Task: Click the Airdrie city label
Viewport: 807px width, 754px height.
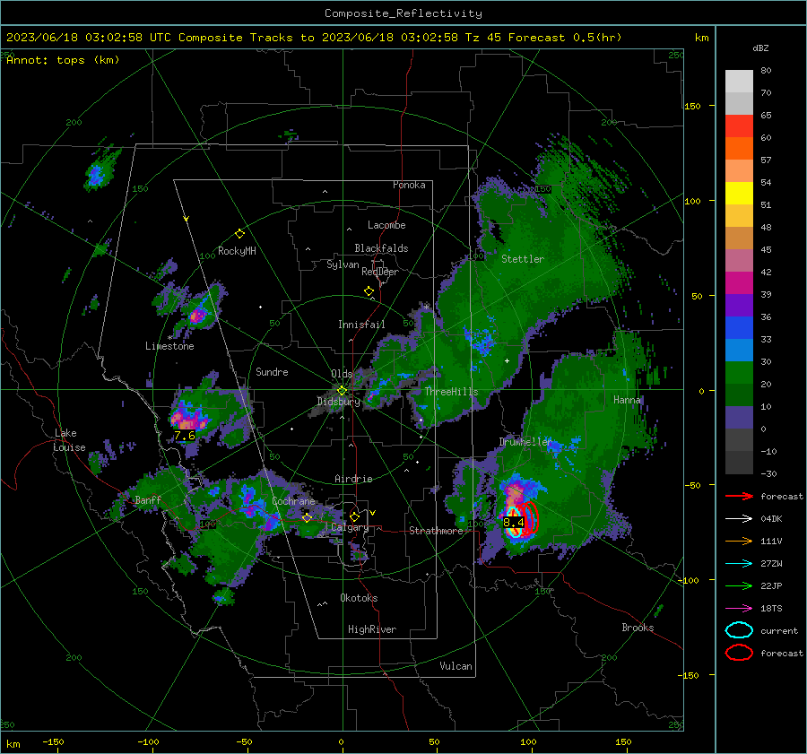Action: click(x=353, y=479)
